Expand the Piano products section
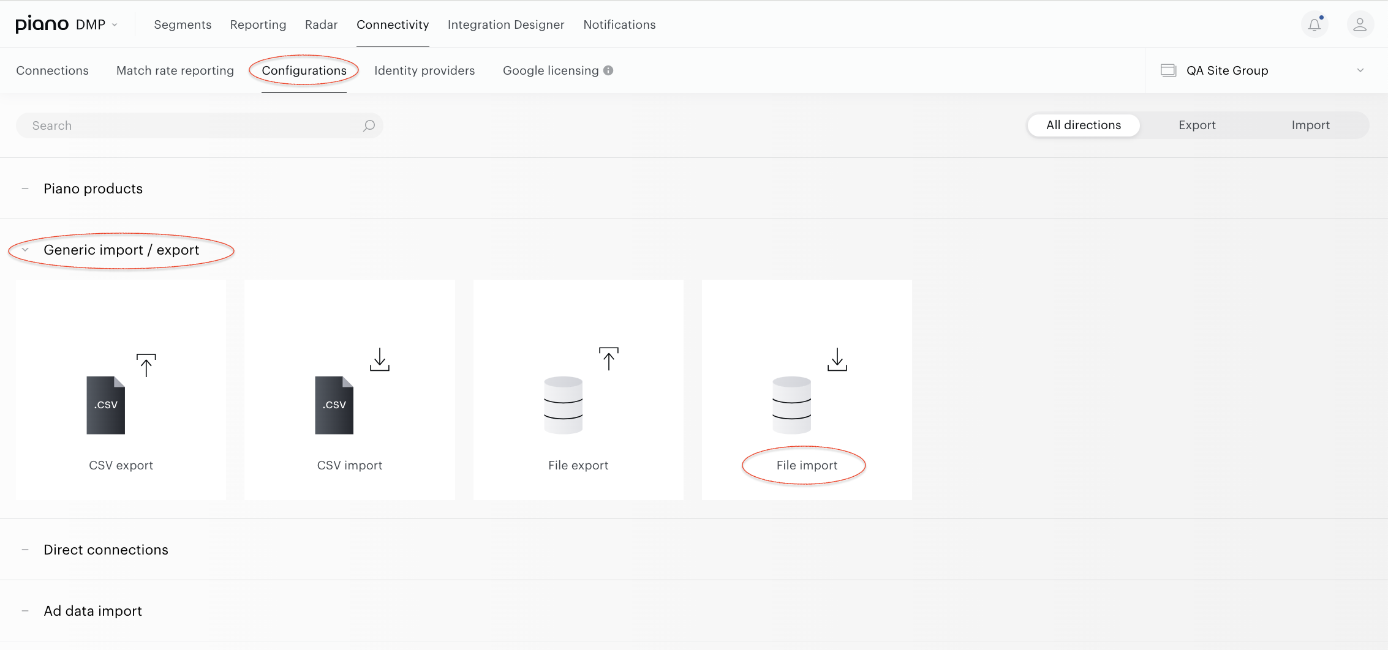This screenshot has height=650, width=1388. (x=25, y=189)
